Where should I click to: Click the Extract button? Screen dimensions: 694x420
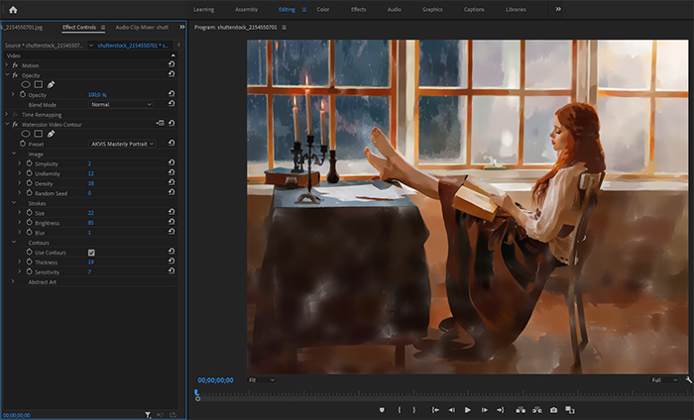[537, 410]
